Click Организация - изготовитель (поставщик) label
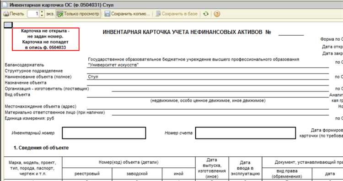 click(x=47, y=89)
